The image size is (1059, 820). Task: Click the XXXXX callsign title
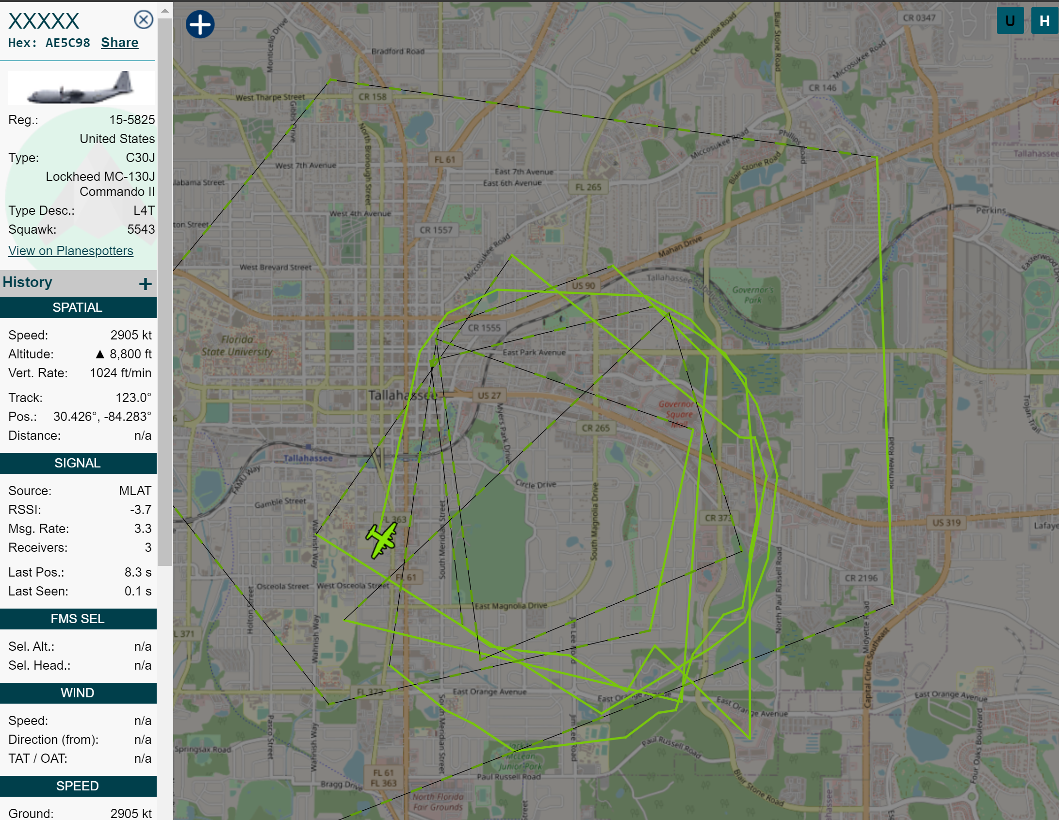[x=44, y=21]
